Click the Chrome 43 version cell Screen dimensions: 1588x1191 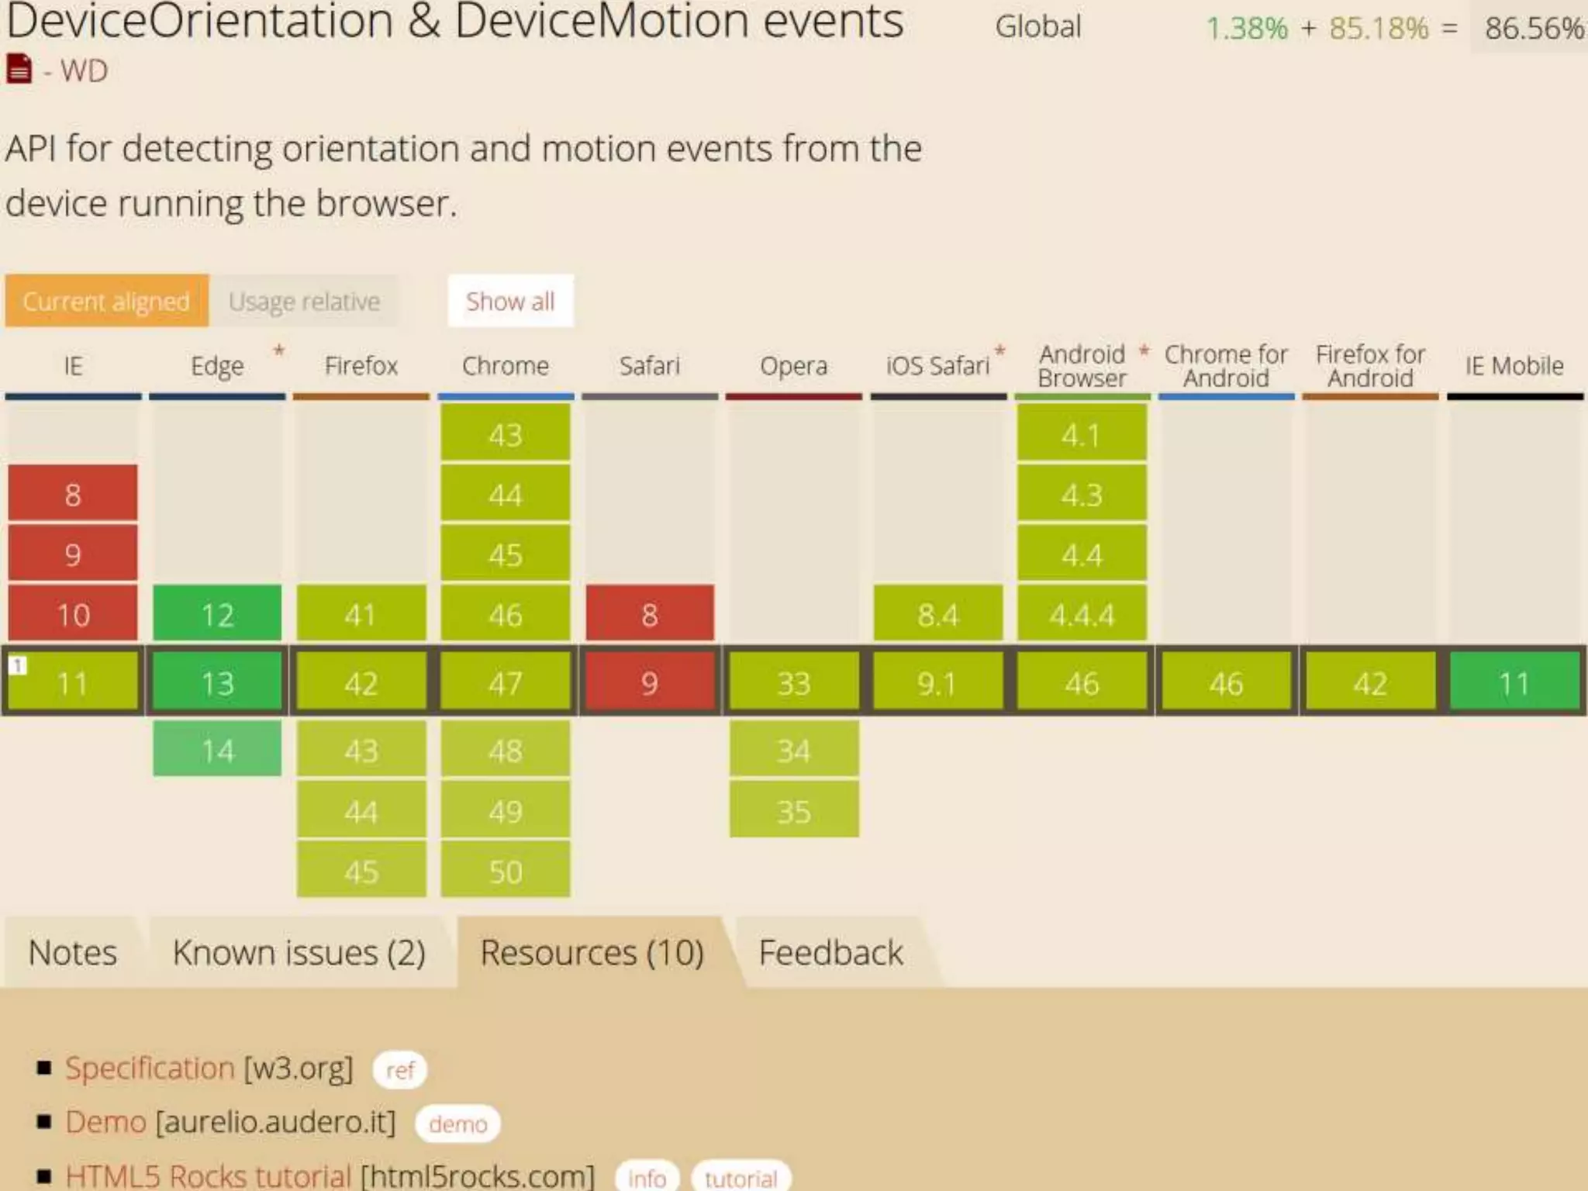click(506, 434)
